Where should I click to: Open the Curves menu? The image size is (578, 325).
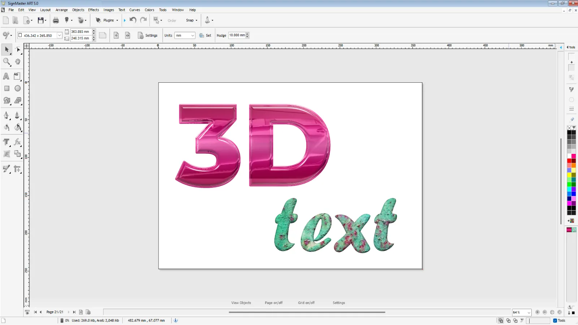point(135,10)
